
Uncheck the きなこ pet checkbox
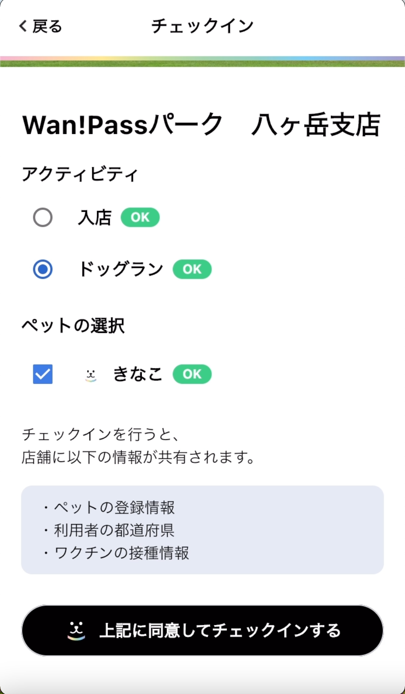[43, 374]
